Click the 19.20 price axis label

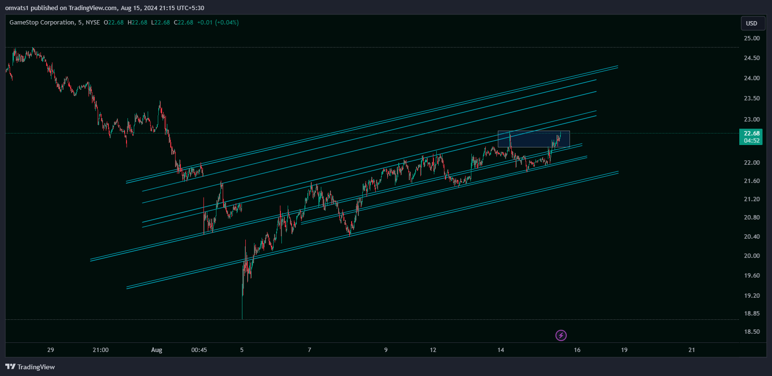[x=752, y=296]
